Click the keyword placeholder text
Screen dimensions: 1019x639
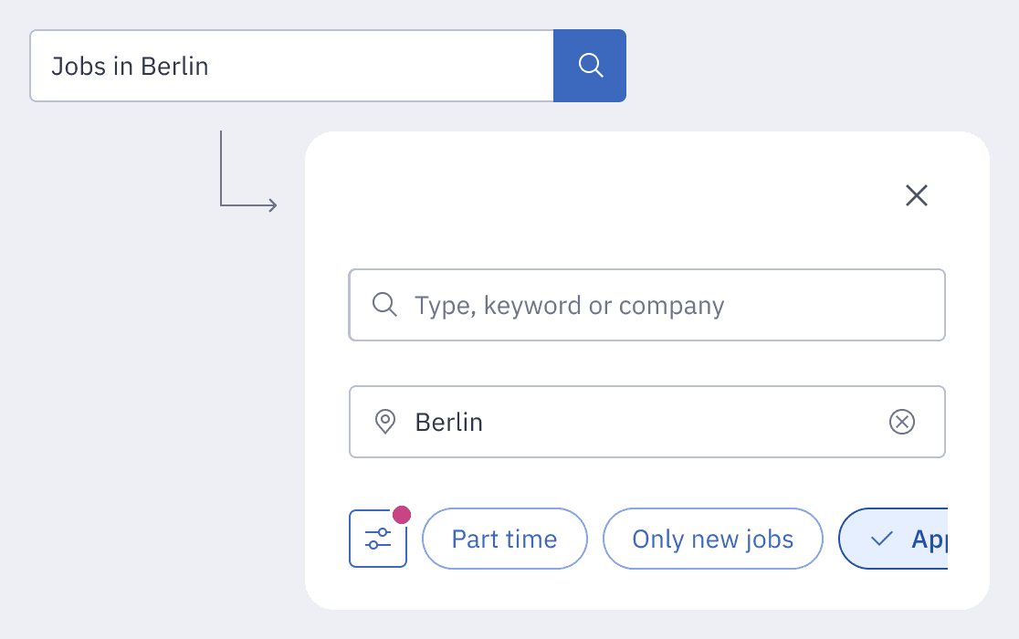coord(569,305)
